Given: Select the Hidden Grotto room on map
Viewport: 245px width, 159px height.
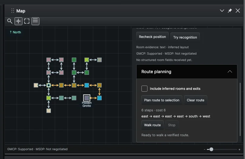Looking at the screenshot, I should [x=87, y=98].
